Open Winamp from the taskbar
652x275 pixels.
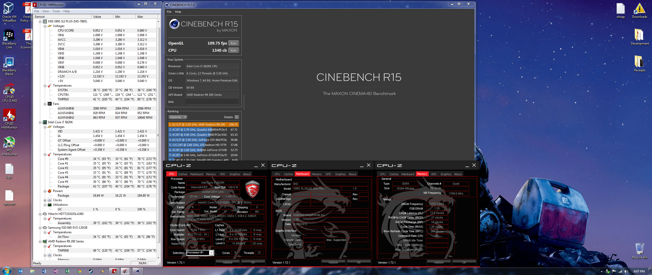point(103,271)
